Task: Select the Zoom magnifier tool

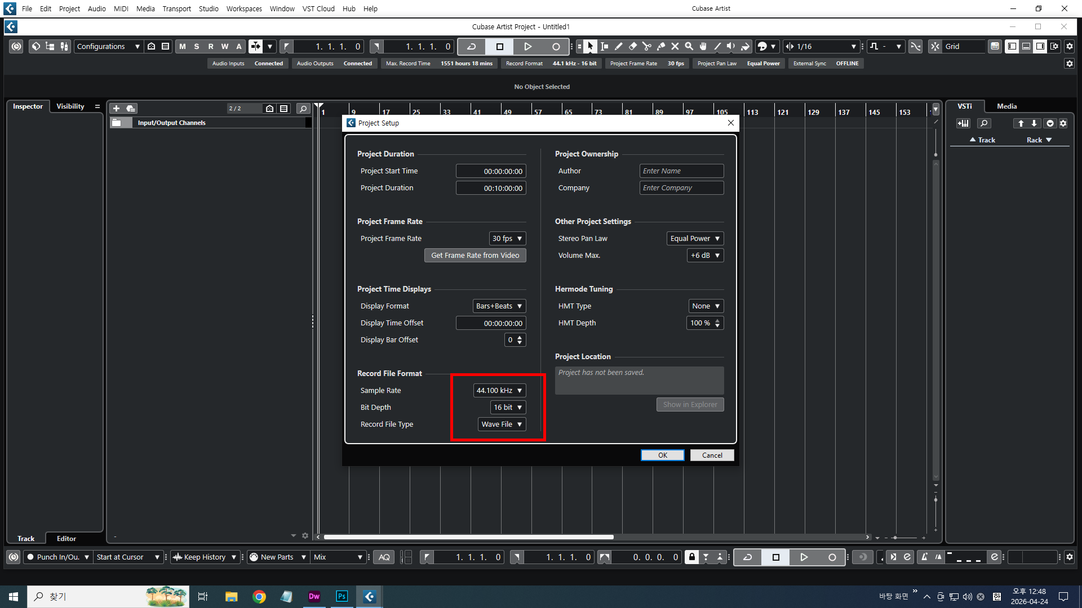Action: (689, 46)
